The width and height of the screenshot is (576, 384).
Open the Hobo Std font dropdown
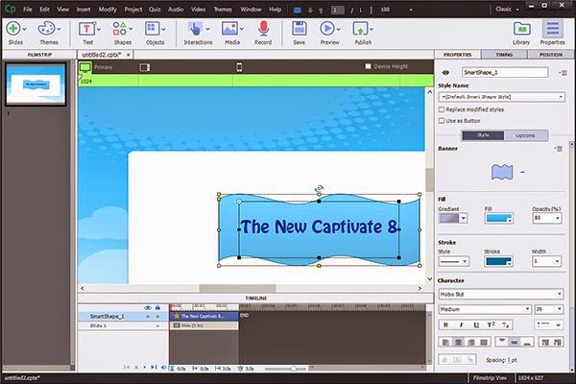coord(501,294)
